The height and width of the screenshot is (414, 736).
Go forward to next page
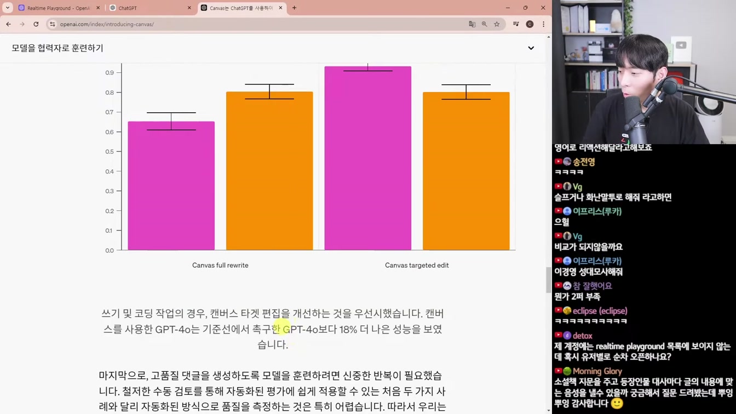[22, 24]
